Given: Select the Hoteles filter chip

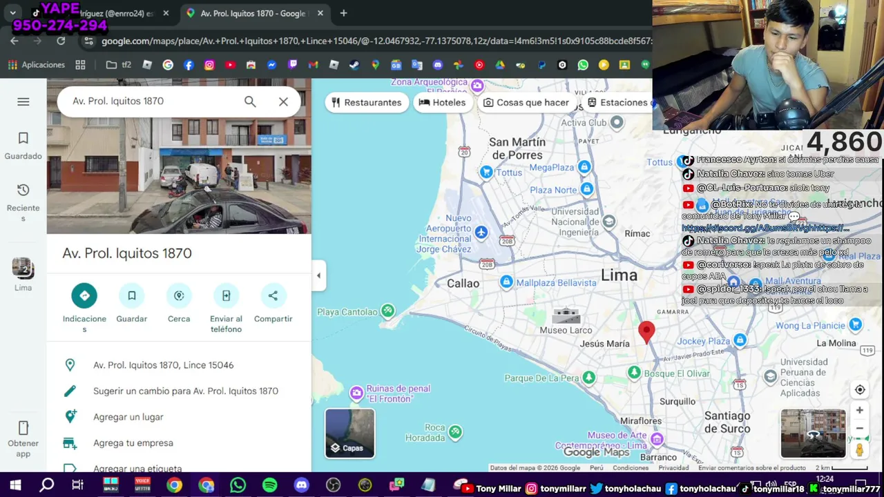Looking at the screenshot, I should [x=442, y=102].
